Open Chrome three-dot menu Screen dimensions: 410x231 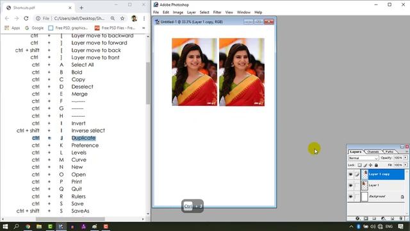point(143,19)
